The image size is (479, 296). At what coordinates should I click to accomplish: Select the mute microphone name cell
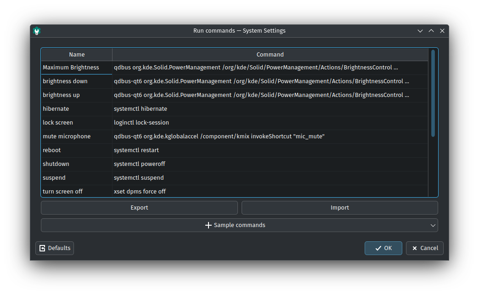point(77,137)
